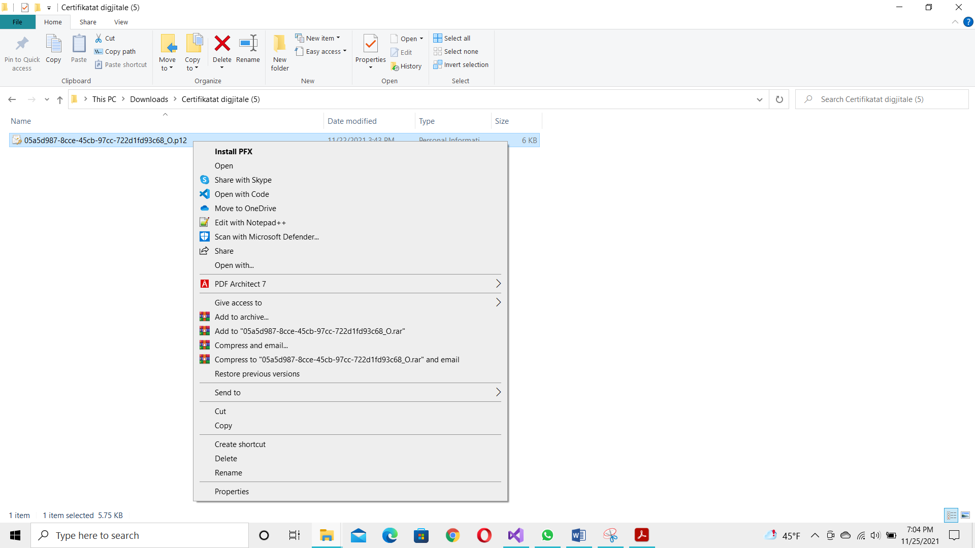Click the Cut scissors in ribbon

tap(105, 38)
